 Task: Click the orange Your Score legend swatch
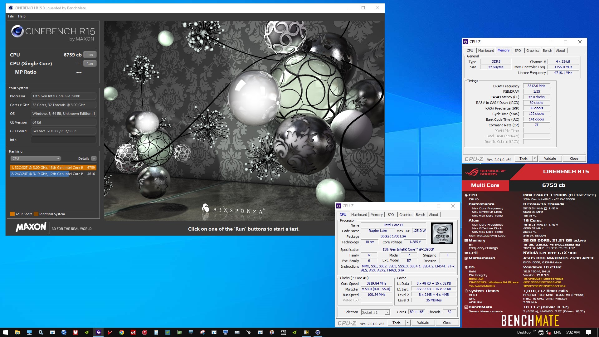click(x=12, y=214)
